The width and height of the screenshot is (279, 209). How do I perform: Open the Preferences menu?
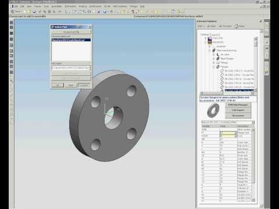pos(95,6)
